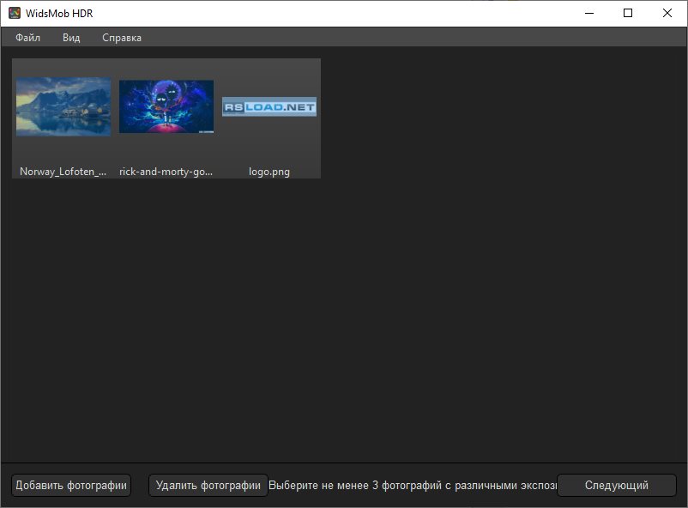
Task: Minimize the WidsMob HDR window
Action: click(x=588, y=13)
